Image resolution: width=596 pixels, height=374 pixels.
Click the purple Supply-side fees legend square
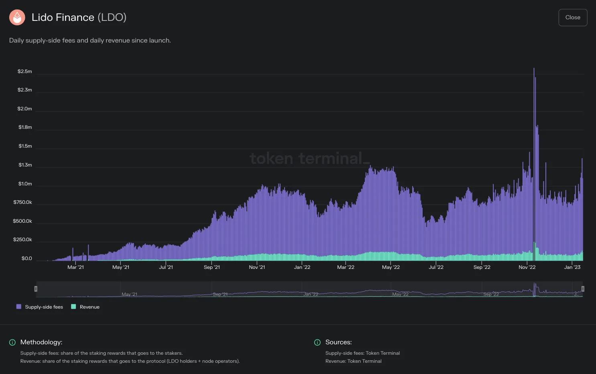tap(19, 307)
